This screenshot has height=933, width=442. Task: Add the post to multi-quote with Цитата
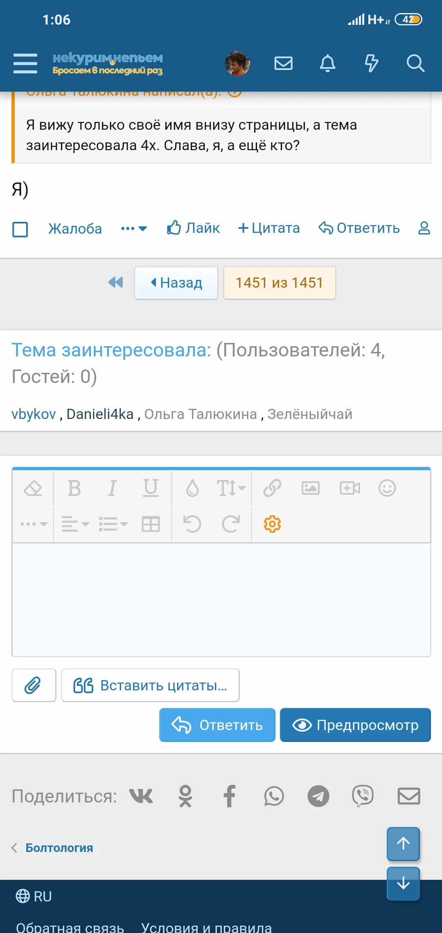click(269, 228)
